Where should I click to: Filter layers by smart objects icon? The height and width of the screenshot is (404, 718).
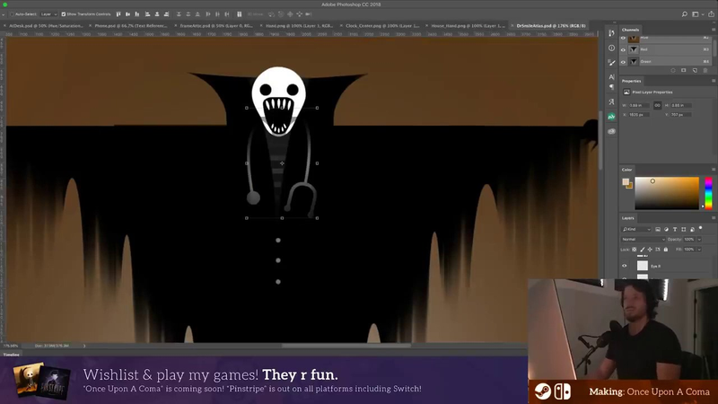pyautogui.click(x=692, y=229)
